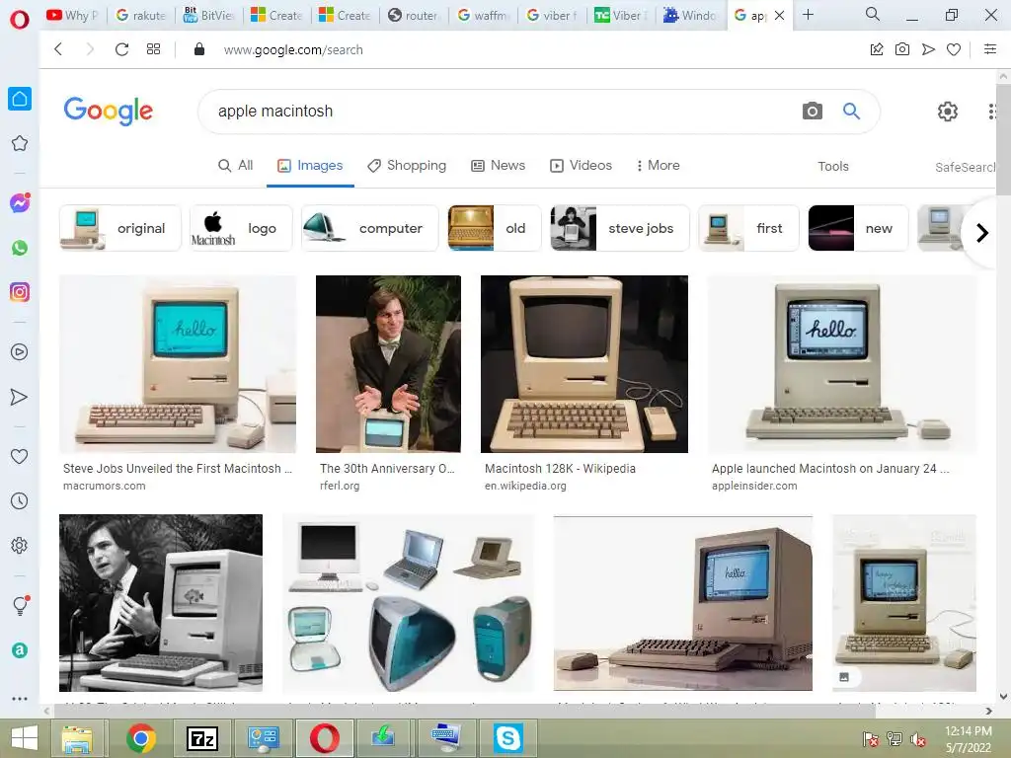Switch to News results tab
The image size is (1011, 758).
coord(499,166)
